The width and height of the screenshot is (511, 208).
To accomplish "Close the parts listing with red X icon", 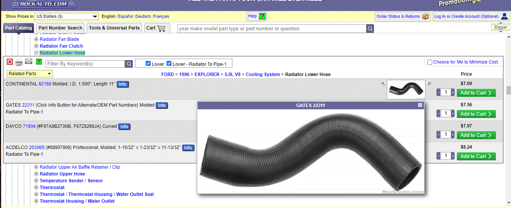I will 10,62.
